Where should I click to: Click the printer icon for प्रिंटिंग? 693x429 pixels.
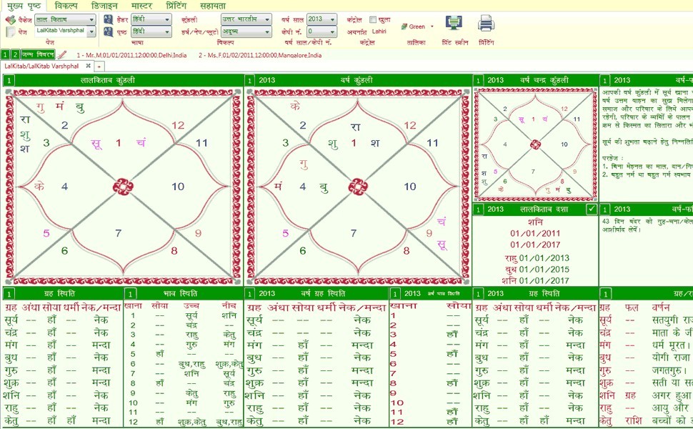coord(486,24)
